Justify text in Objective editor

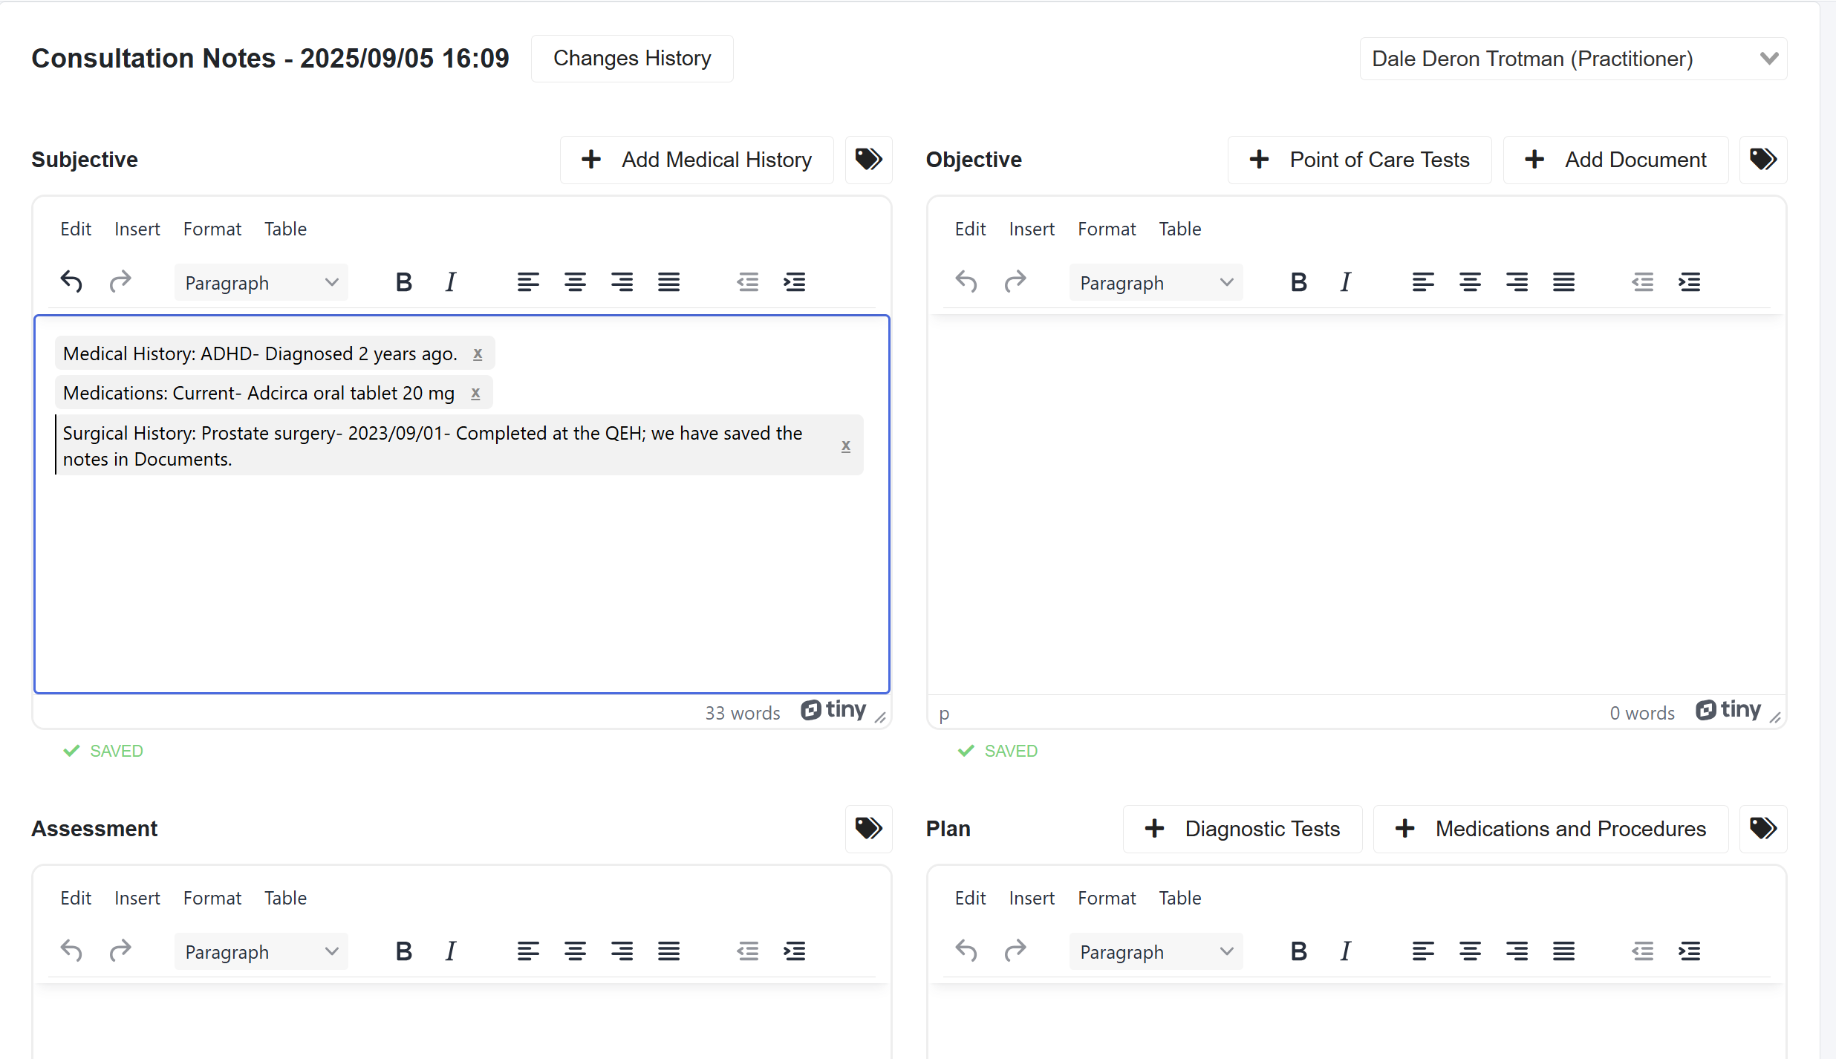[x=1563, y=282]
